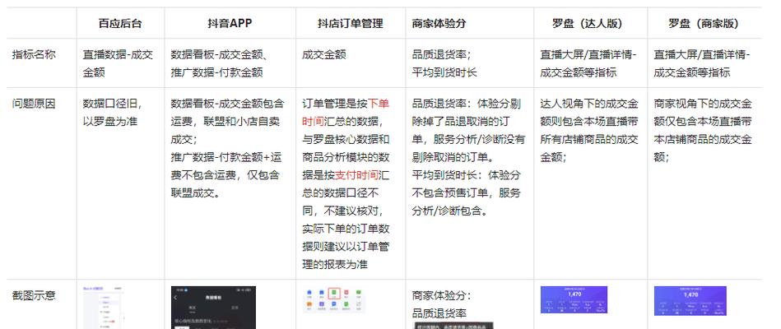This screenshot has height=329, width=781.
Task: Click the 罗盘（商家版） column header
Action: (x=704, y=23)
